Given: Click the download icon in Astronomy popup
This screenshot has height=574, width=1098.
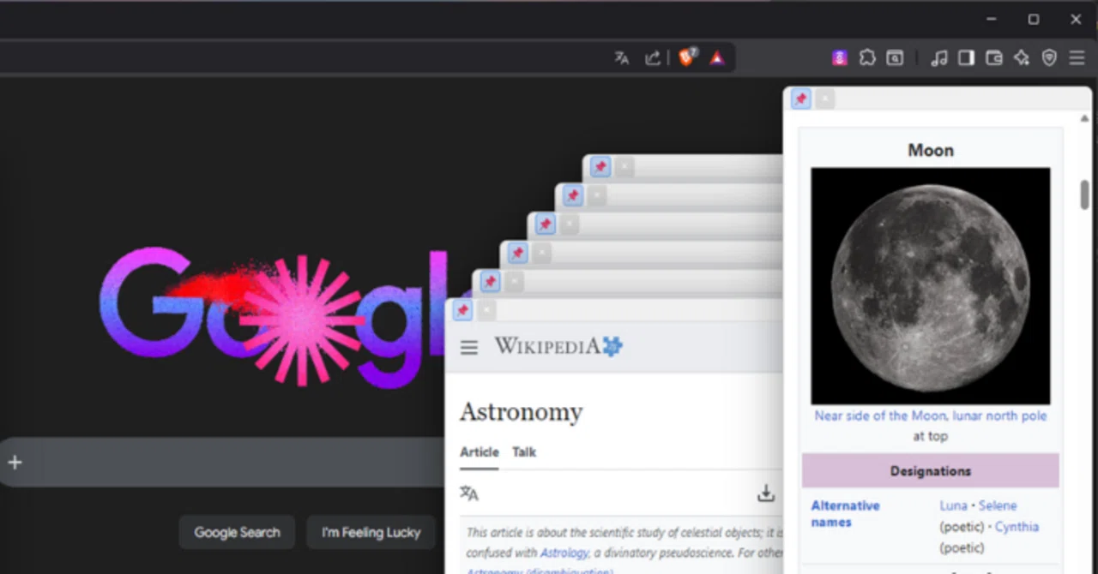Looking at the screenshot, I should (766, 493).
